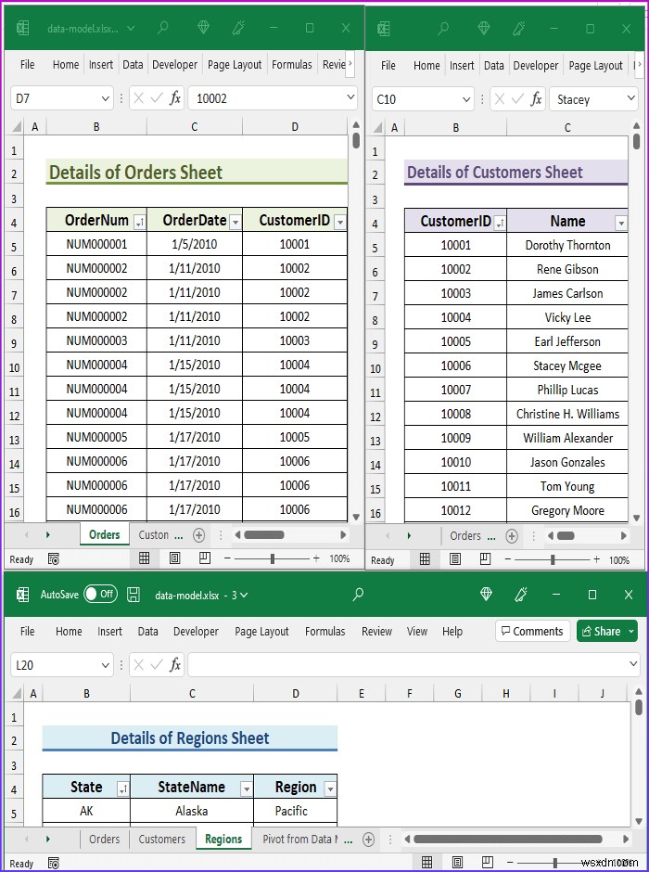Click the diamond icon in Regions window title bar

click(486, 595)
